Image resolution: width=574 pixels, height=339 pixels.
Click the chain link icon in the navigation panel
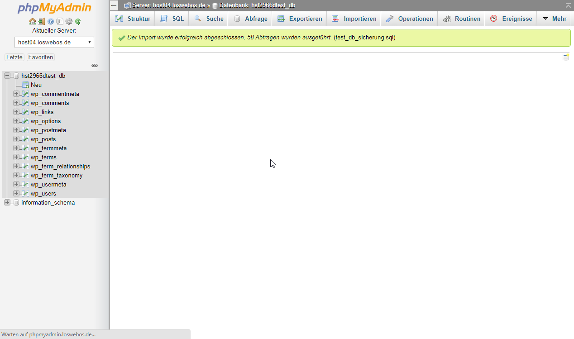click(x=95, y=66)
